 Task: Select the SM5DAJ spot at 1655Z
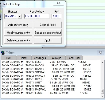pos(46,72)
